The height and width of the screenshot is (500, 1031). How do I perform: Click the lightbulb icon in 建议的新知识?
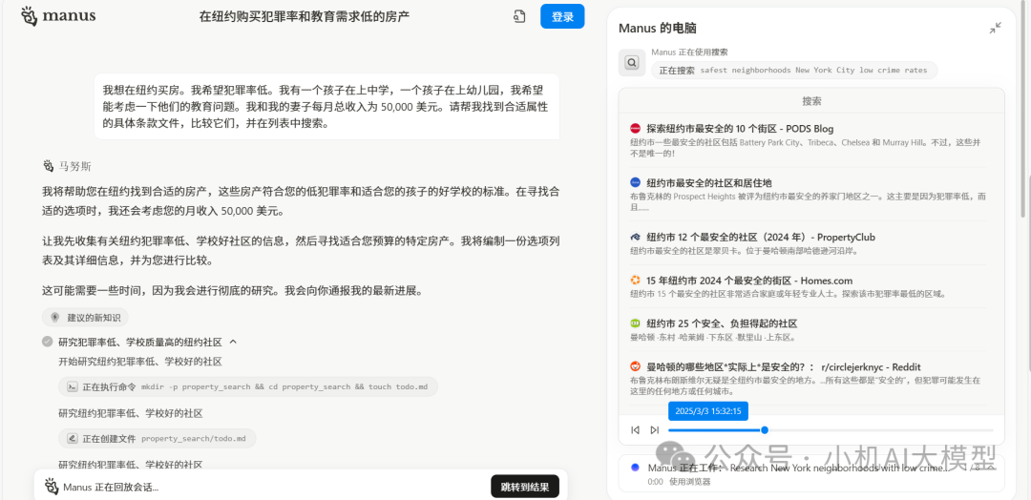(55, 318)
